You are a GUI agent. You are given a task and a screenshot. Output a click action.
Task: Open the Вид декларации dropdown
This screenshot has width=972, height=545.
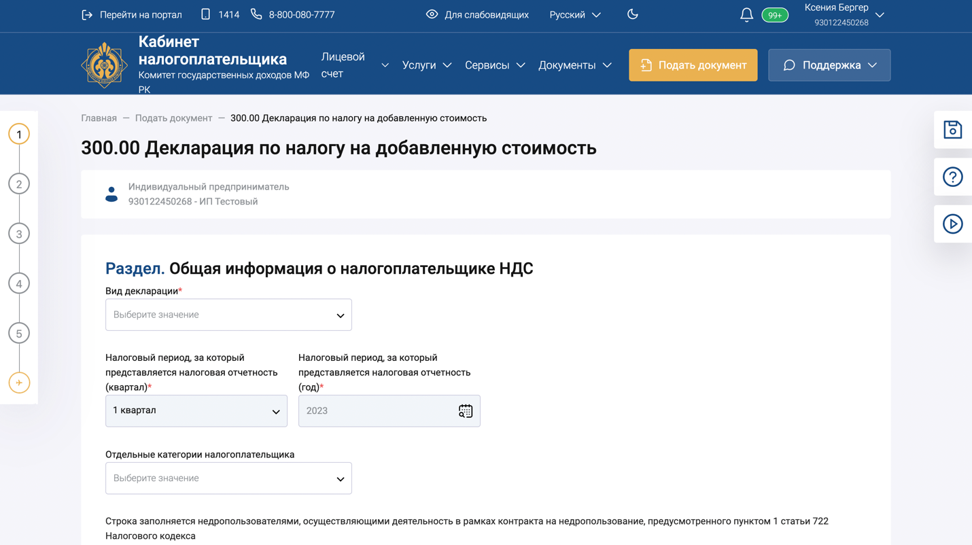[x=228, y=314]
